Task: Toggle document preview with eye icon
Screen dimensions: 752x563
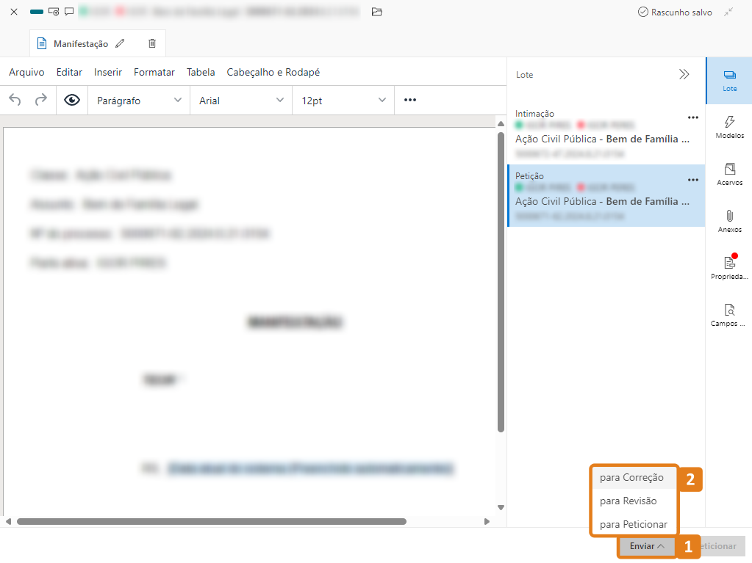Action: point(72,100)
